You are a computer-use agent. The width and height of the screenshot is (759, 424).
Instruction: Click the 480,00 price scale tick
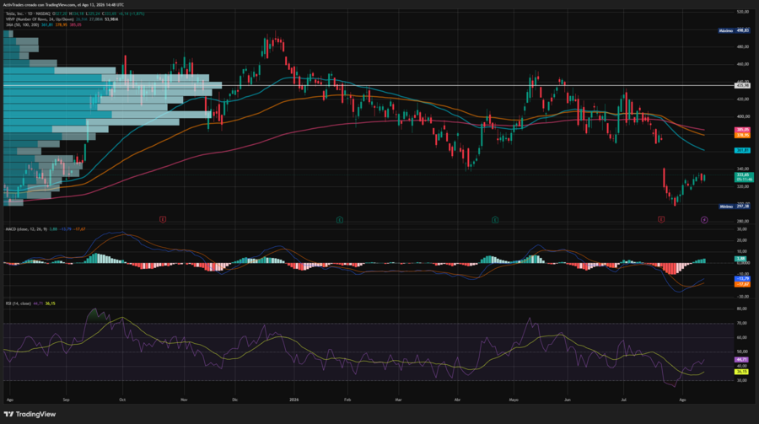(742, 47)
